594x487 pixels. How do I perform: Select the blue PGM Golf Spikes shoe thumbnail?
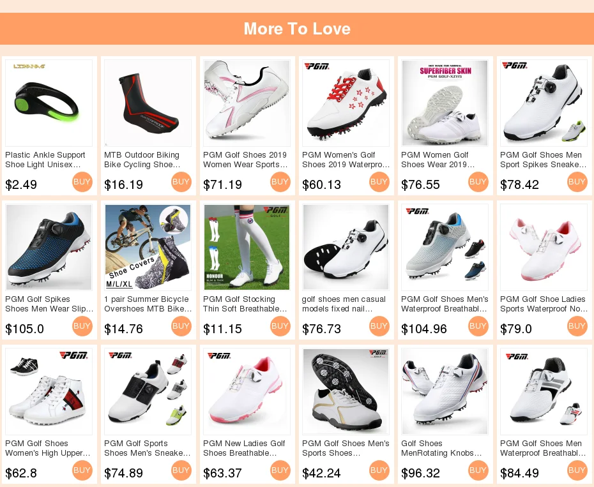coord(49,247)
